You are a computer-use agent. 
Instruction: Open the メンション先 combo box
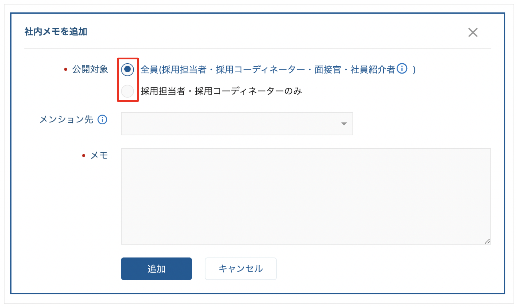pos(237,124)
